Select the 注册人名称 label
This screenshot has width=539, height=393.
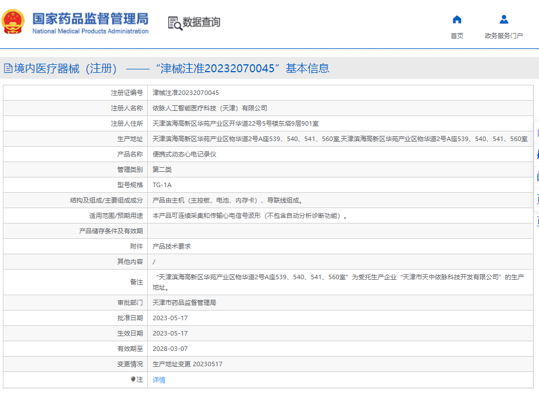point(127,108)
